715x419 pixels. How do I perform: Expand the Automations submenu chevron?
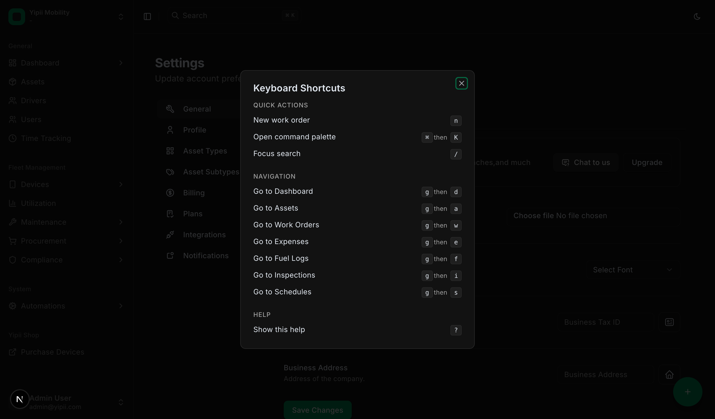tap(121, 306)
